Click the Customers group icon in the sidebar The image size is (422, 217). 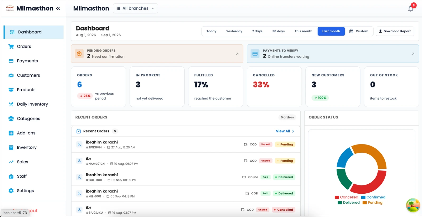(11, 75)
